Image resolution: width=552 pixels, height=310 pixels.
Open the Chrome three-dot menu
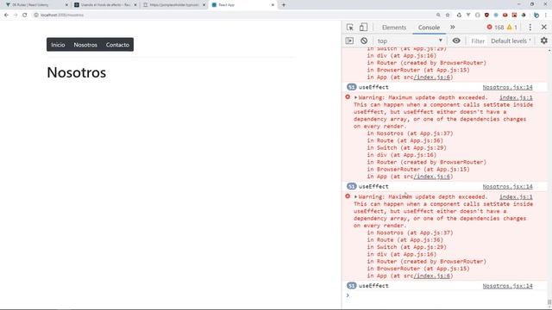pos(546,15)
